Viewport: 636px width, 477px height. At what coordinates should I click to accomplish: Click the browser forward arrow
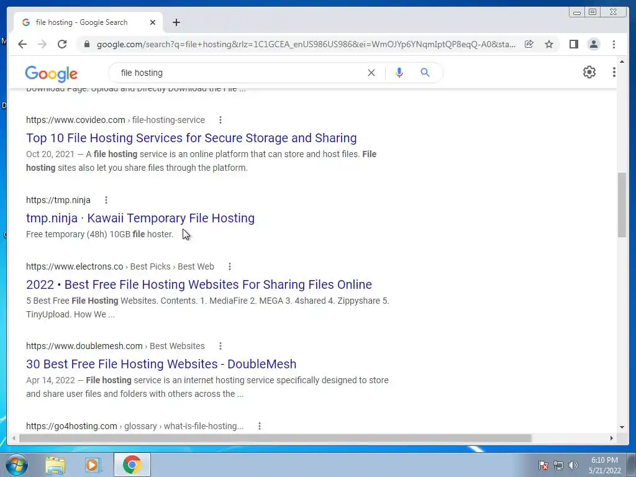click(x=42, y=44)
